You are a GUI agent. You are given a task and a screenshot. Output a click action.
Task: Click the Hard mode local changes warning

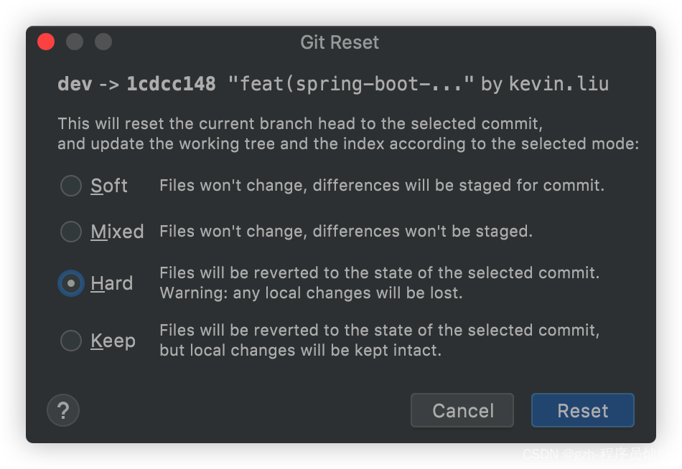311,293
